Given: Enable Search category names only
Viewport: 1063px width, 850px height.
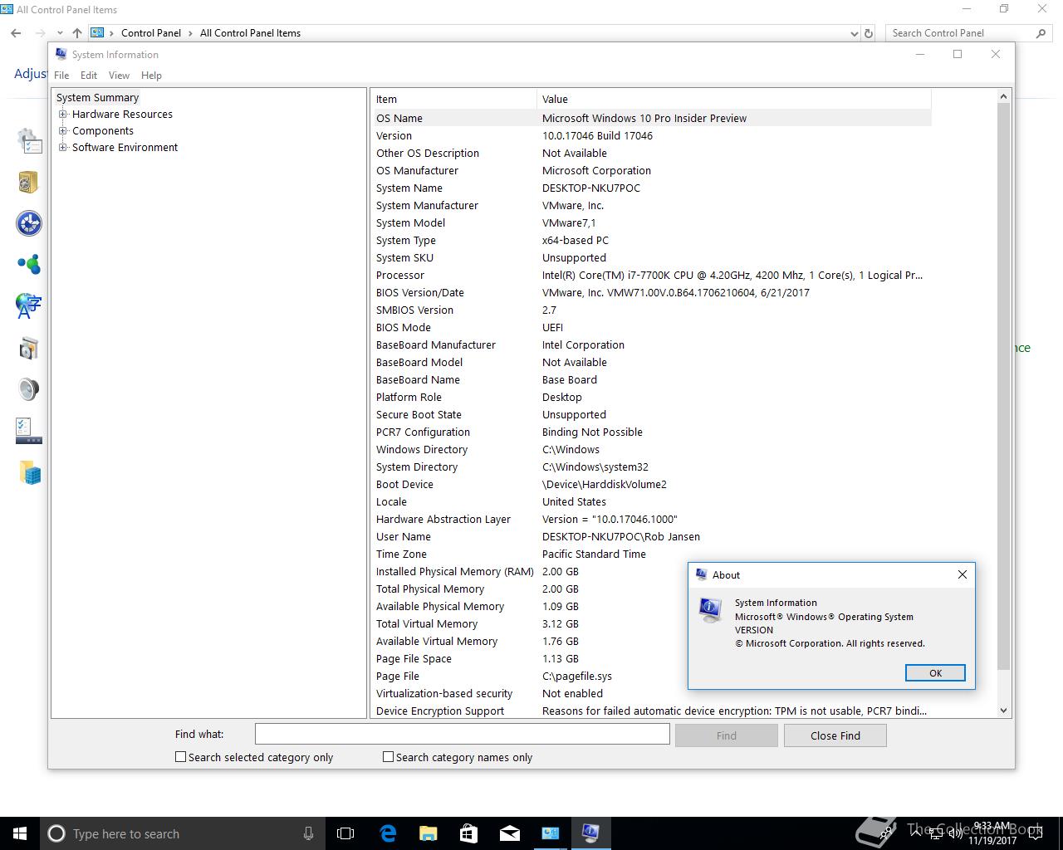Looking at the screenshot, I should pyautogui.click(x=388, y=757).
